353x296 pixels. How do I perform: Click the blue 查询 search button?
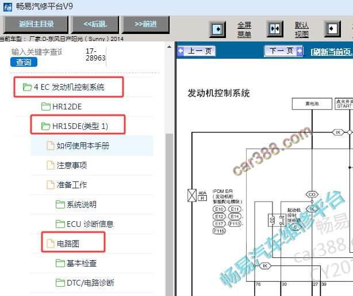click(24, 62)
